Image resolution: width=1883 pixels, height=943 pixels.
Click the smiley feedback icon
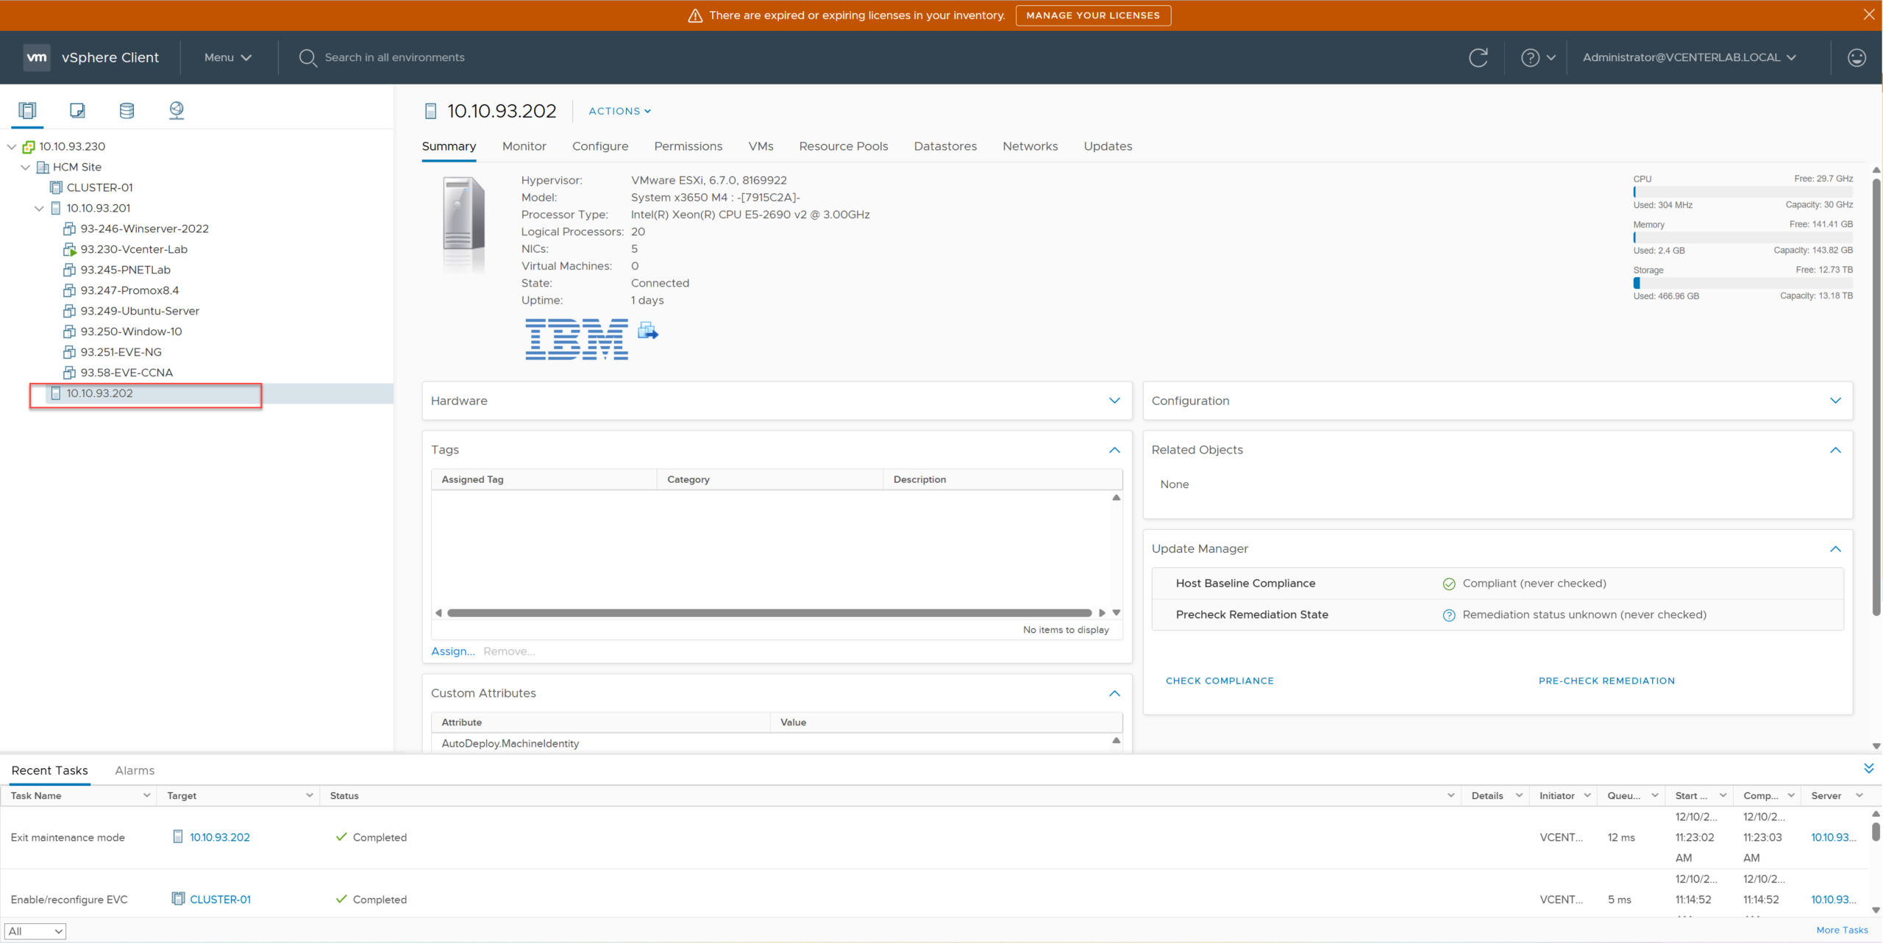pos(1857,57)
